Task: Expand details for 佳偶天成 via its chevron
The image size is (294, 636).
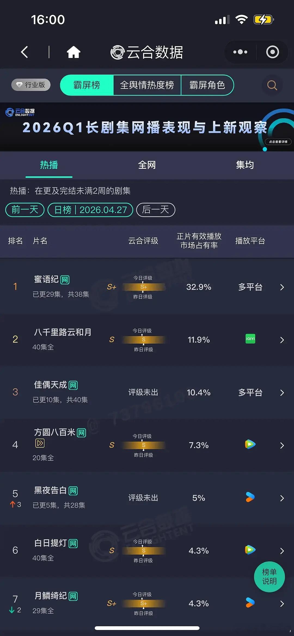Action: coord(282,393)
